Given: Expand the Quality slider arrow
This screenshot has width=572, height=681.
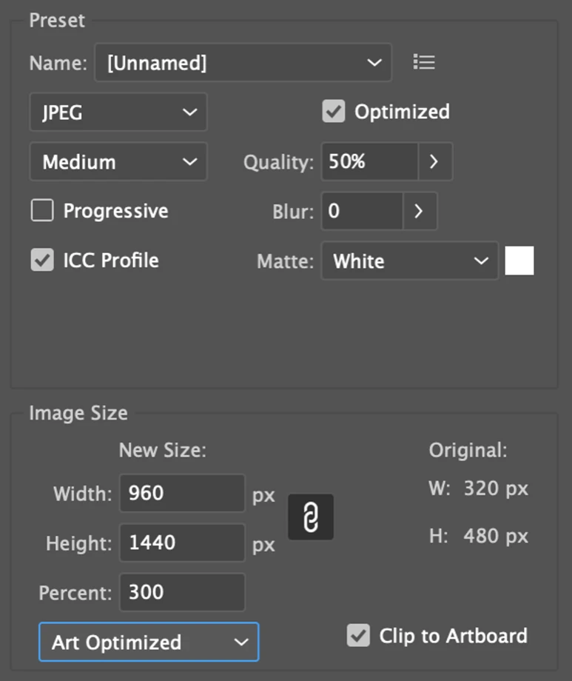Looking at the screenshot, I should point(435,161).
